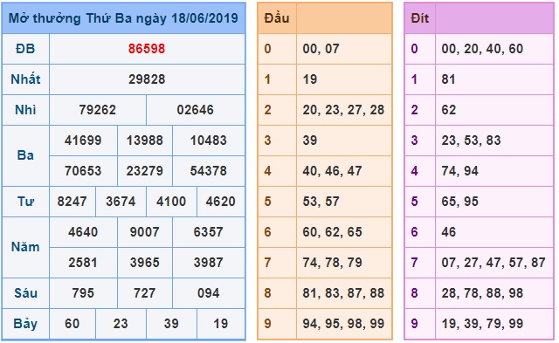The width and height of the screenshot is (559, 343).
Task: Select 39 in the Bảy prize row
Action: click(x=171, y=324)
